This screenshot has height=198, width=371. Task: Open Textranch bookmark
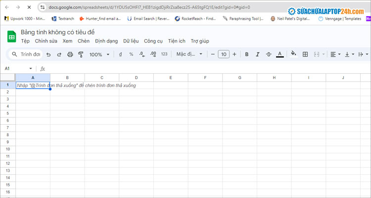coord(63,18)
